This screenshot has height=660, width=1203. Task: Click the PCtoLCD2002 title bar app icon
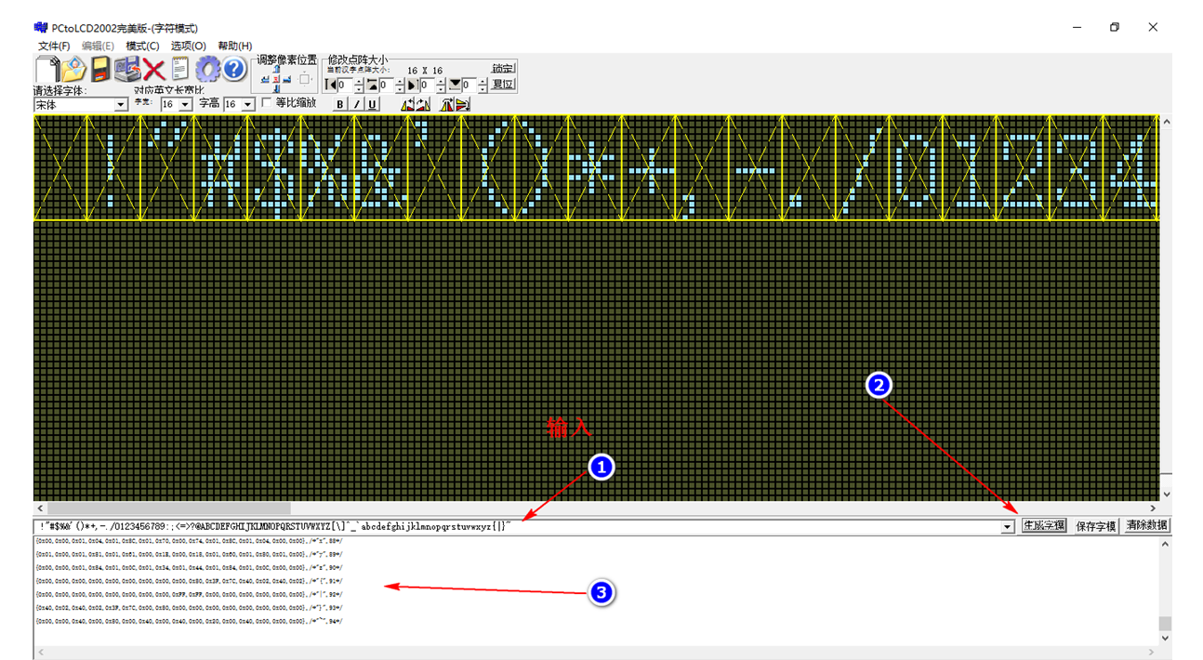pyautogui.click(x=41, y=28)
